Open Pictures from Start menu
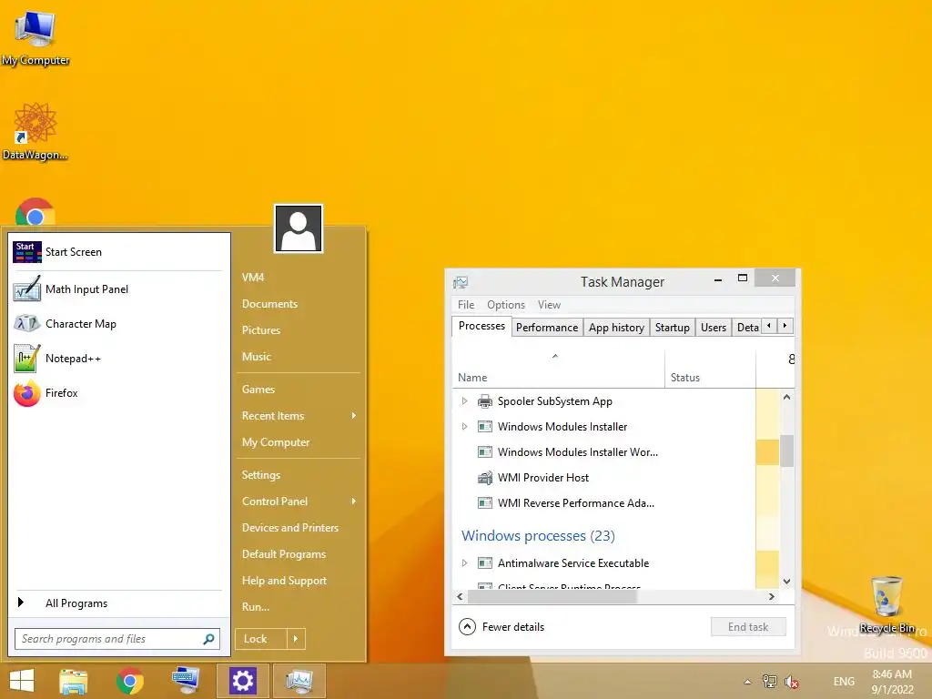Viewport: 932px width, 699px height. click(261, 329)
